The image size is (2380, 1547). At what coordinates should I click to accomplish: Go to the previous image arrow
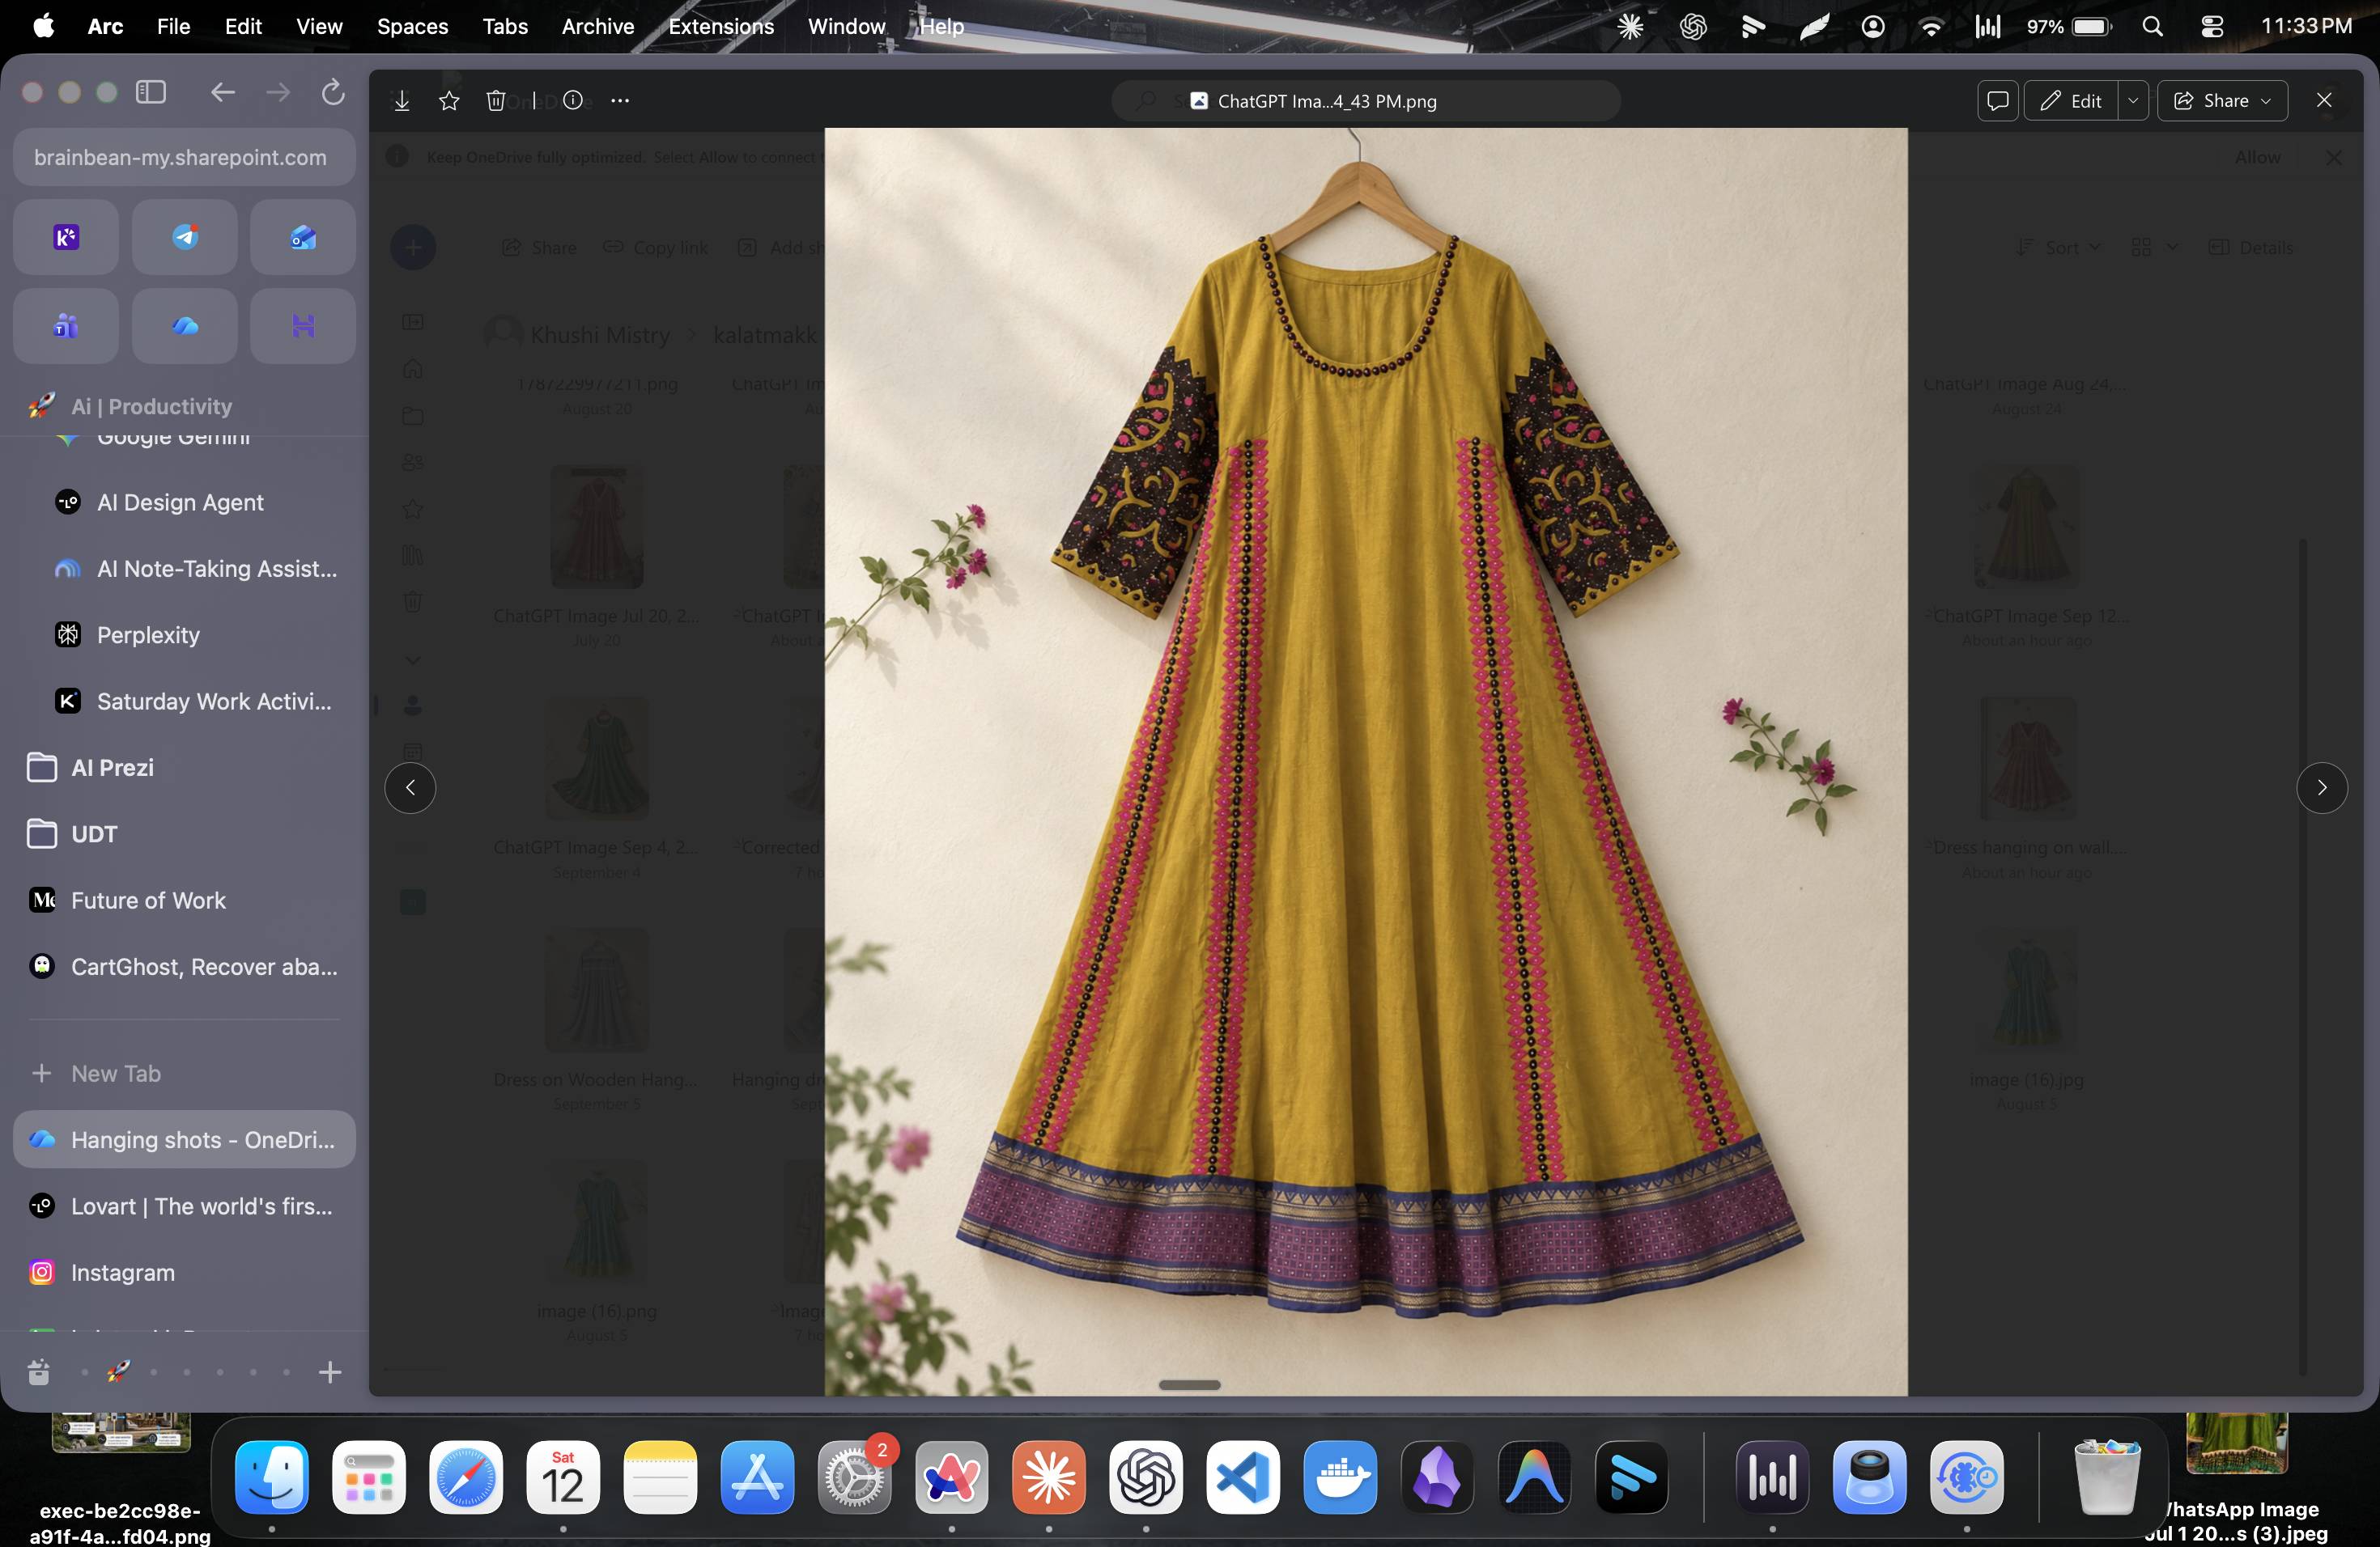[x=410, y=787]
